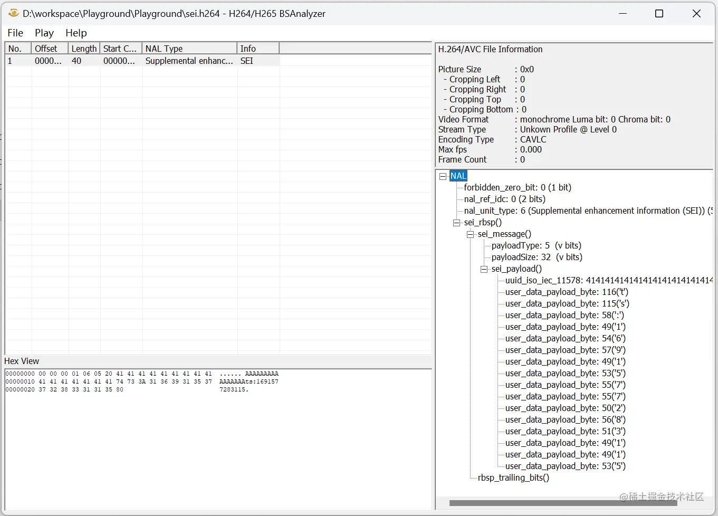This screenshot has width=718, height=516.
Task: Select forbidden_zero_bit tree entry
Action: [x=518, y=188]
